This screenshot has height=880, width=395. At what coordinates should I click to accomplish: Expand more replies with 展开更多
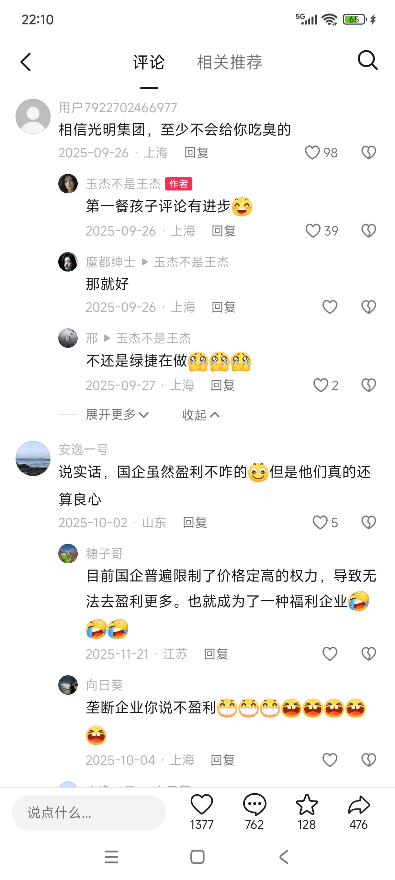(x=117, y=414)
